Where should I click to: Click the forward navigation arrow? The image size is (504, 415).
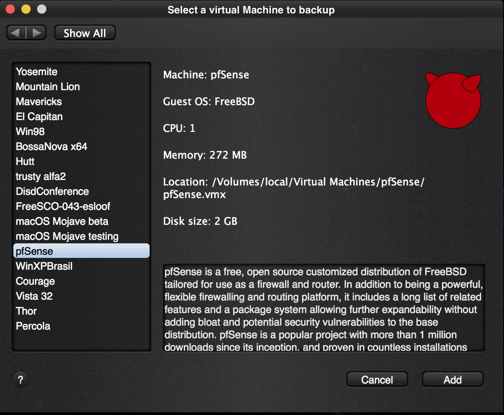pos(37,33)
